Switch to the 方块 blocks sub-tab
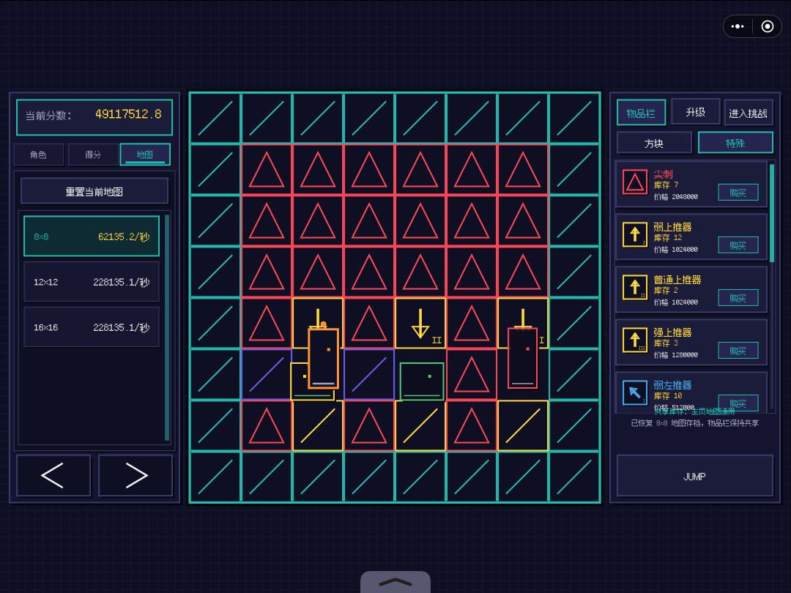This screenshot has height=593, width=791. tap(654, 143)
